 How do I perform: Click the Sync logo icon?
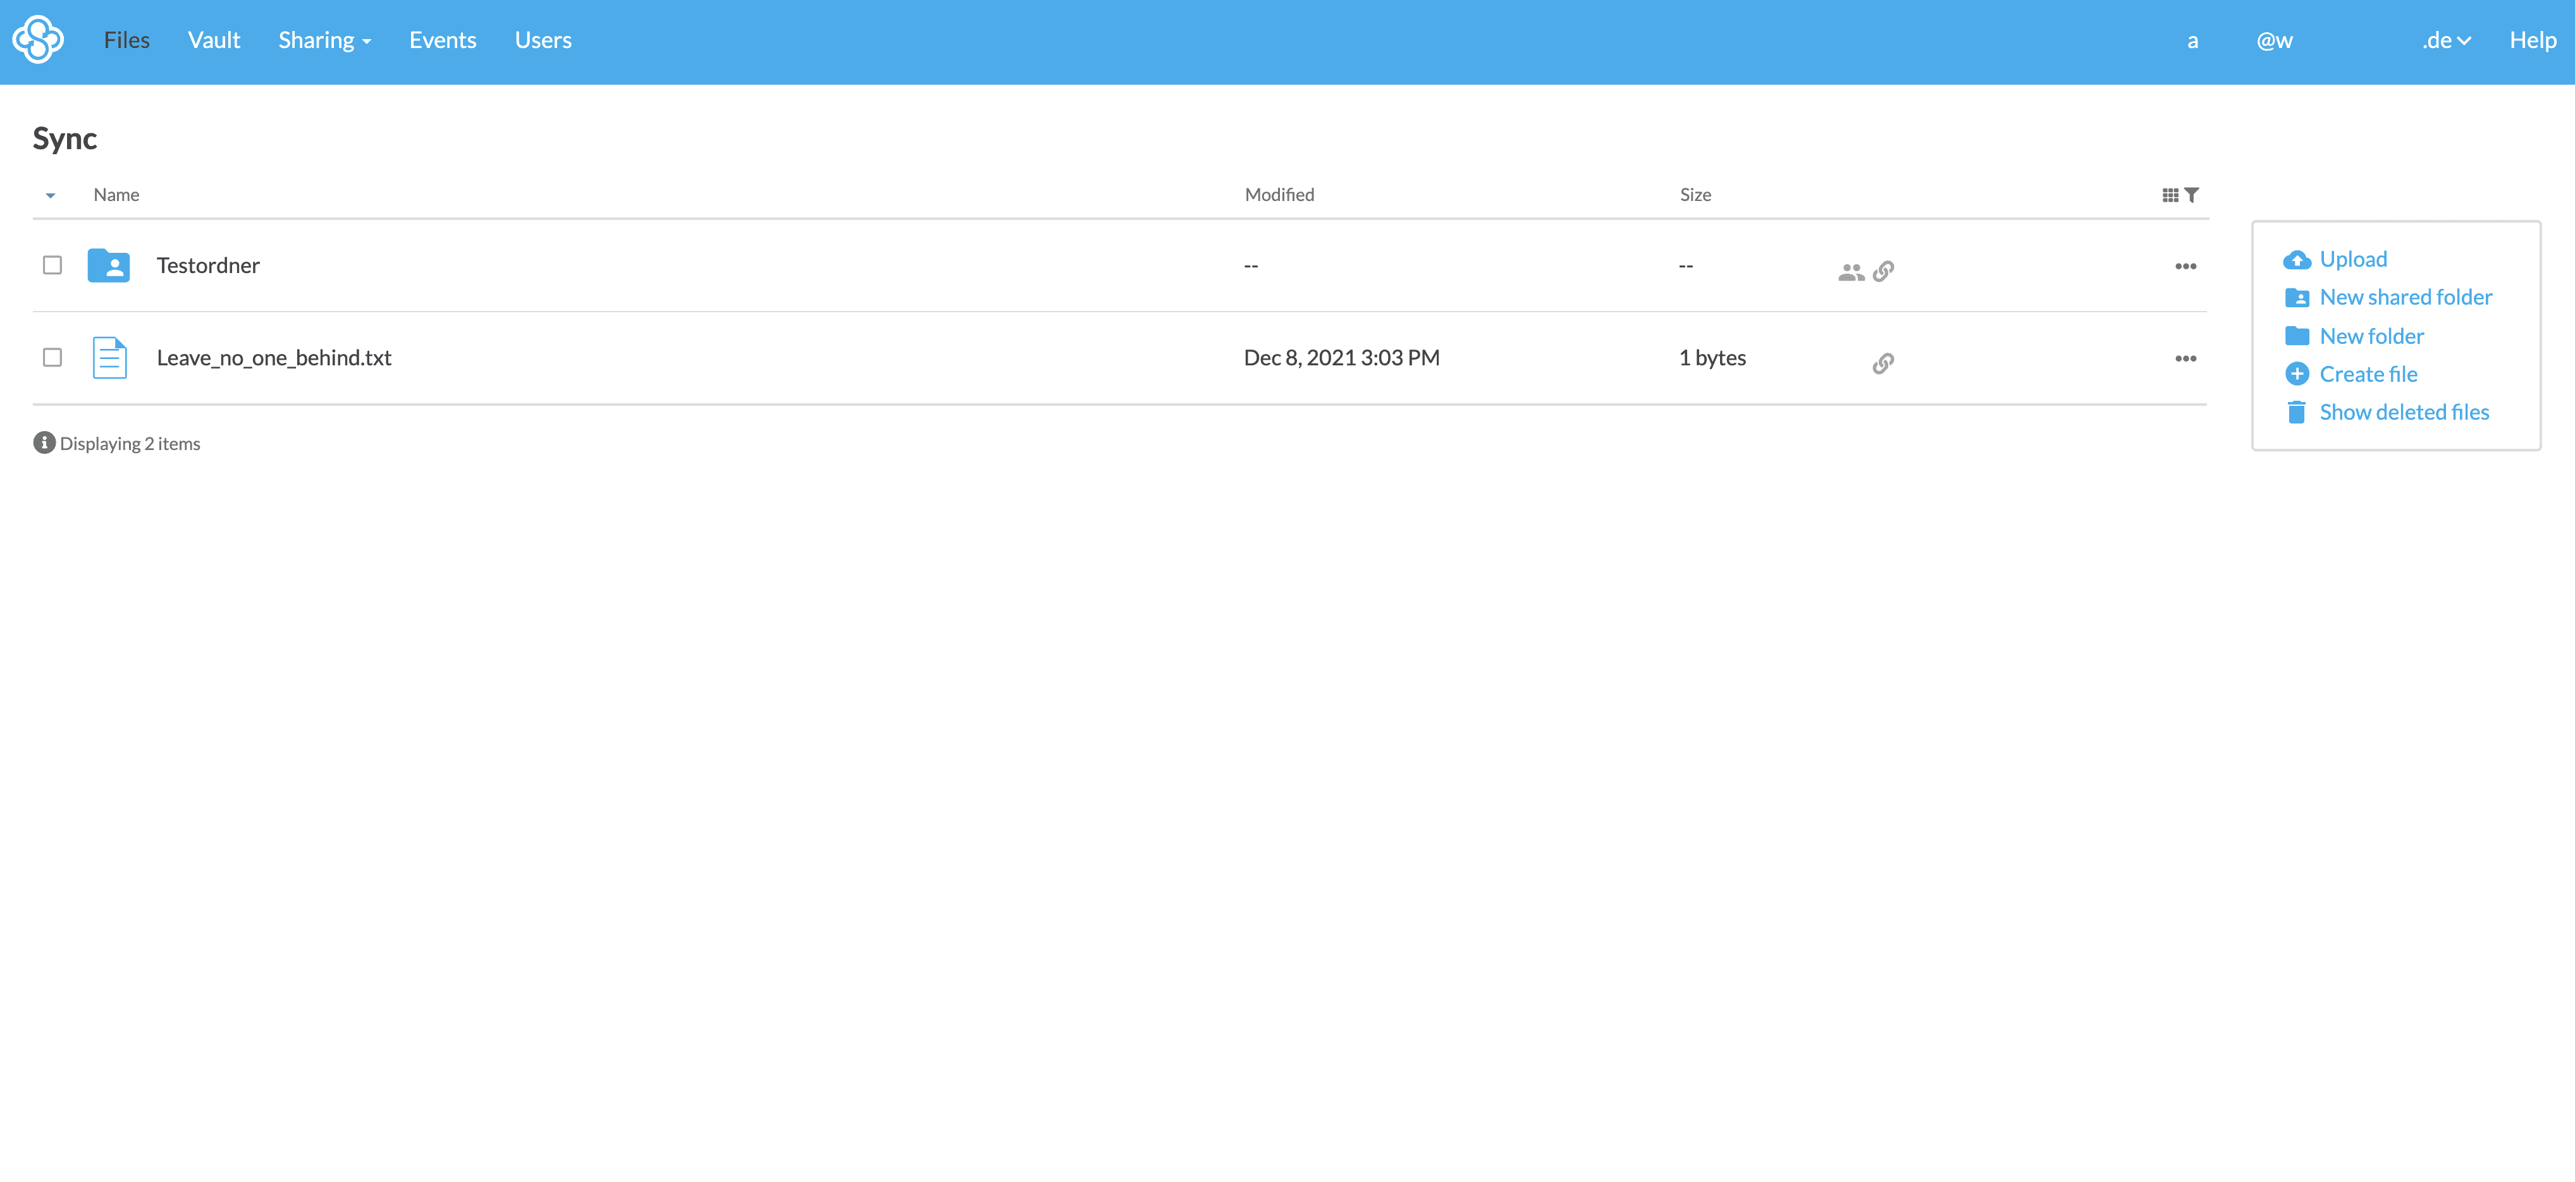pos(38,40)
